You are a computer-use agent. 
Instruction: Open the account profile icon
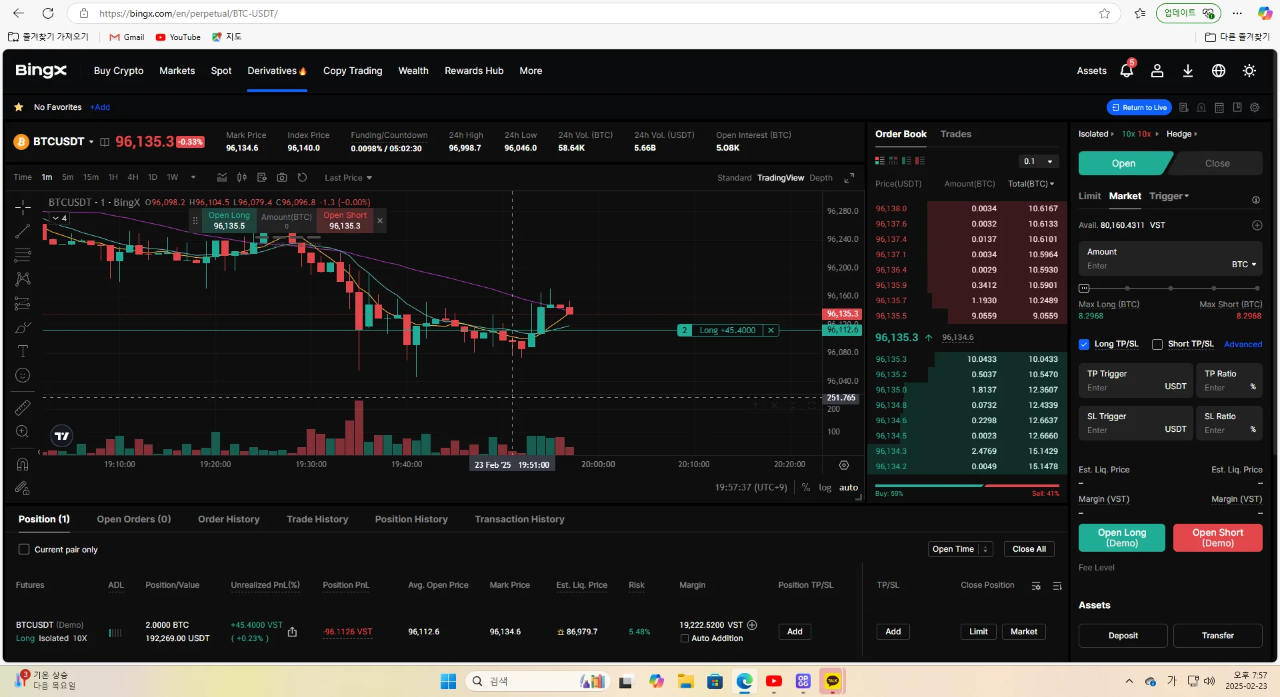pyautogui.click(x=1157, y=71)
